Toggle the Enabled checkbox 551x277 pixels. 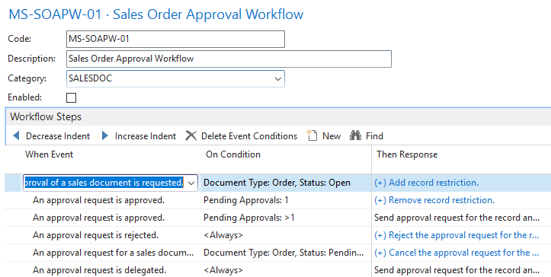tap(72, 97)
